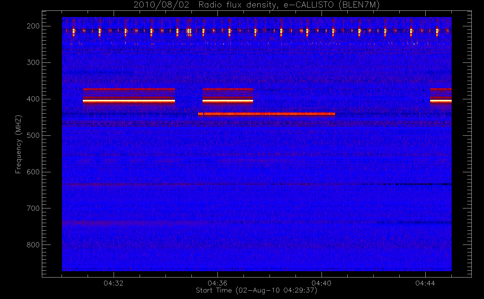Click the 'Frequency (MHZ)' axis label
484x299 pixels.
19,144
